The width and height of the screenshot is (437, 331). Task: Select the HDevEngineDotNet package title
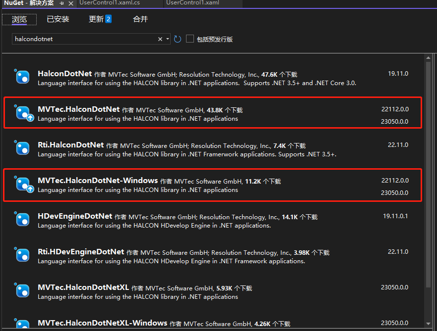(x=75, y=216)
